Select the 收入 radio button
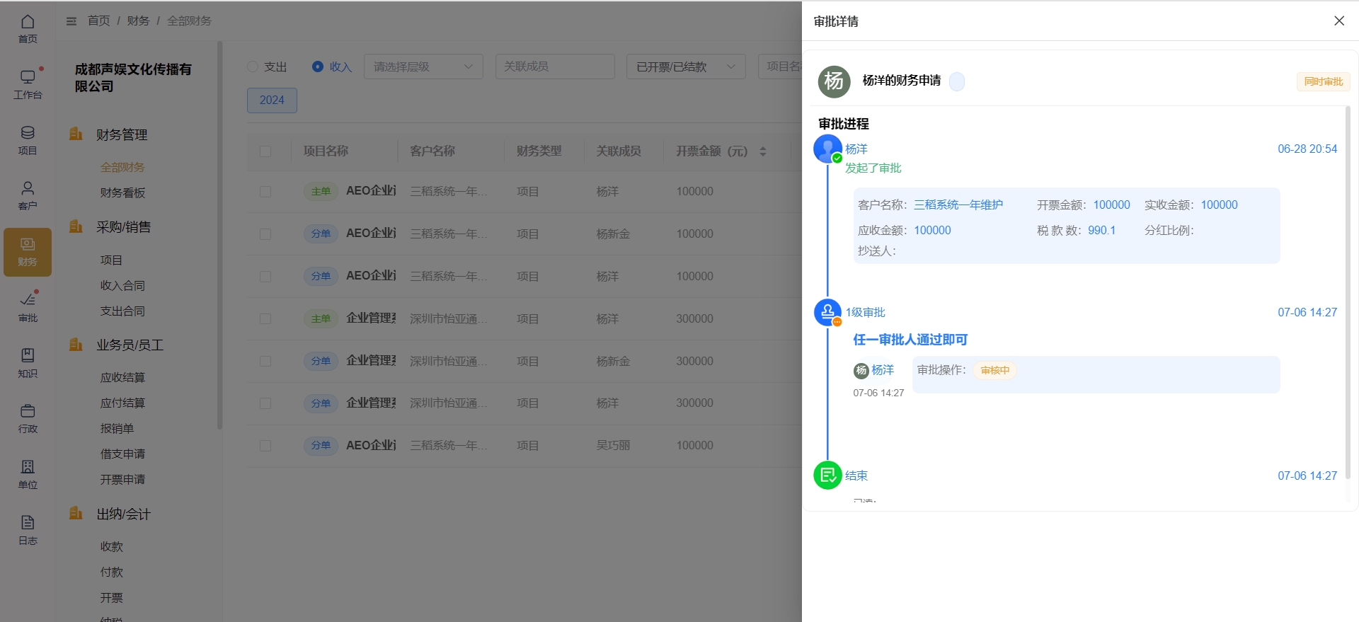The width and height of the screenshot is (1359, 622). tap(318, 67)
